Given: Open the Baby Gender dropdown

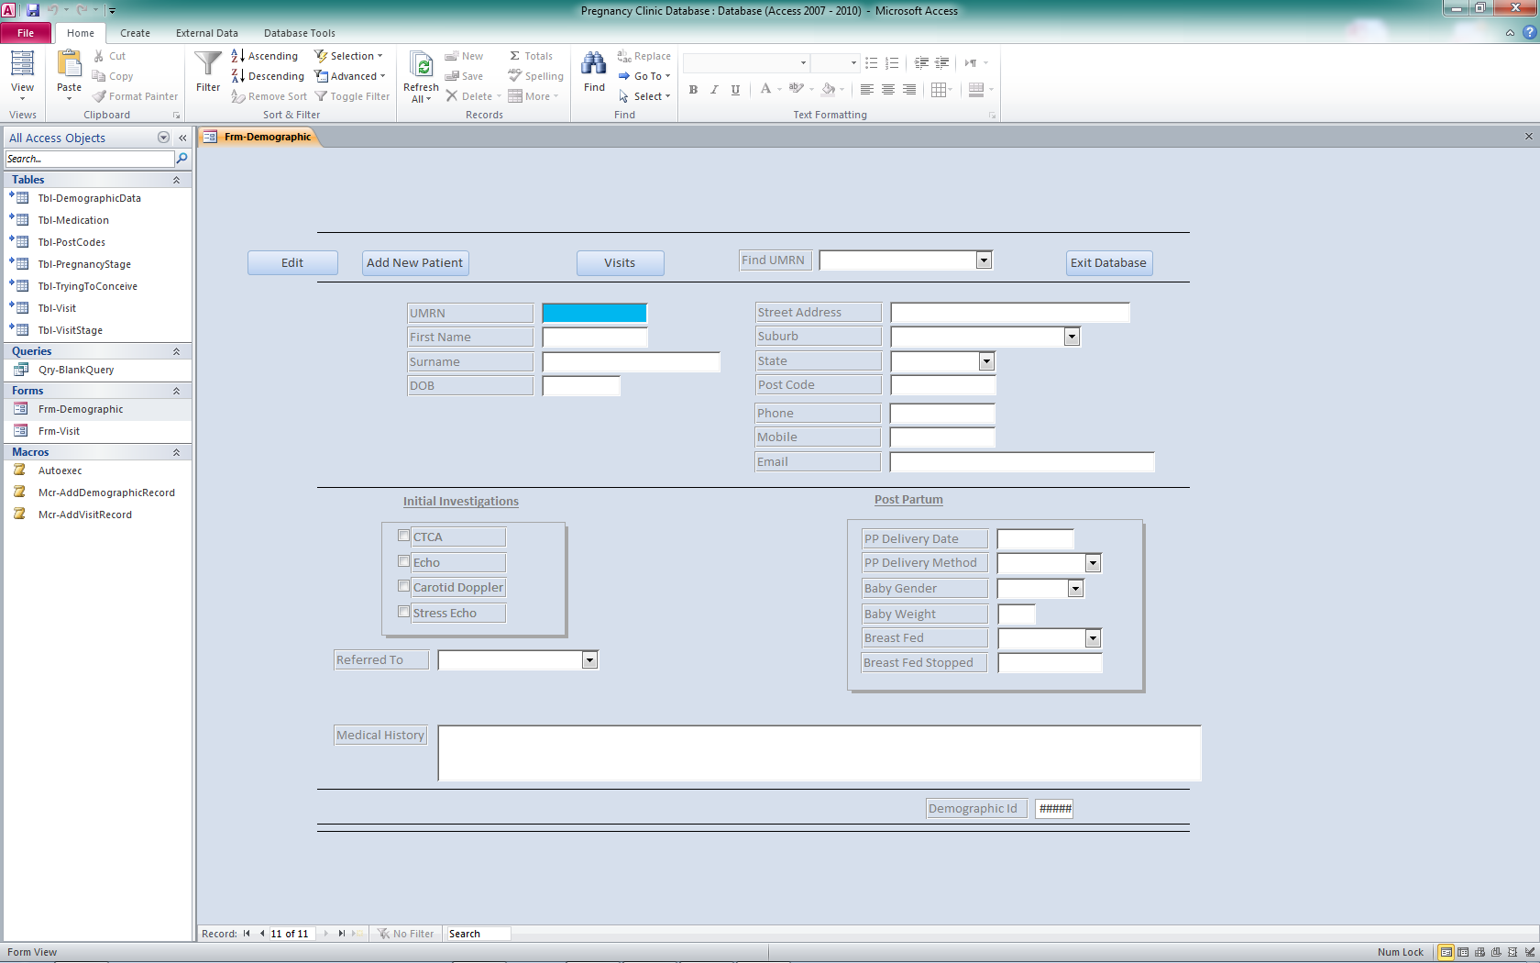Looking at the screenshot, I should 1076,589.
